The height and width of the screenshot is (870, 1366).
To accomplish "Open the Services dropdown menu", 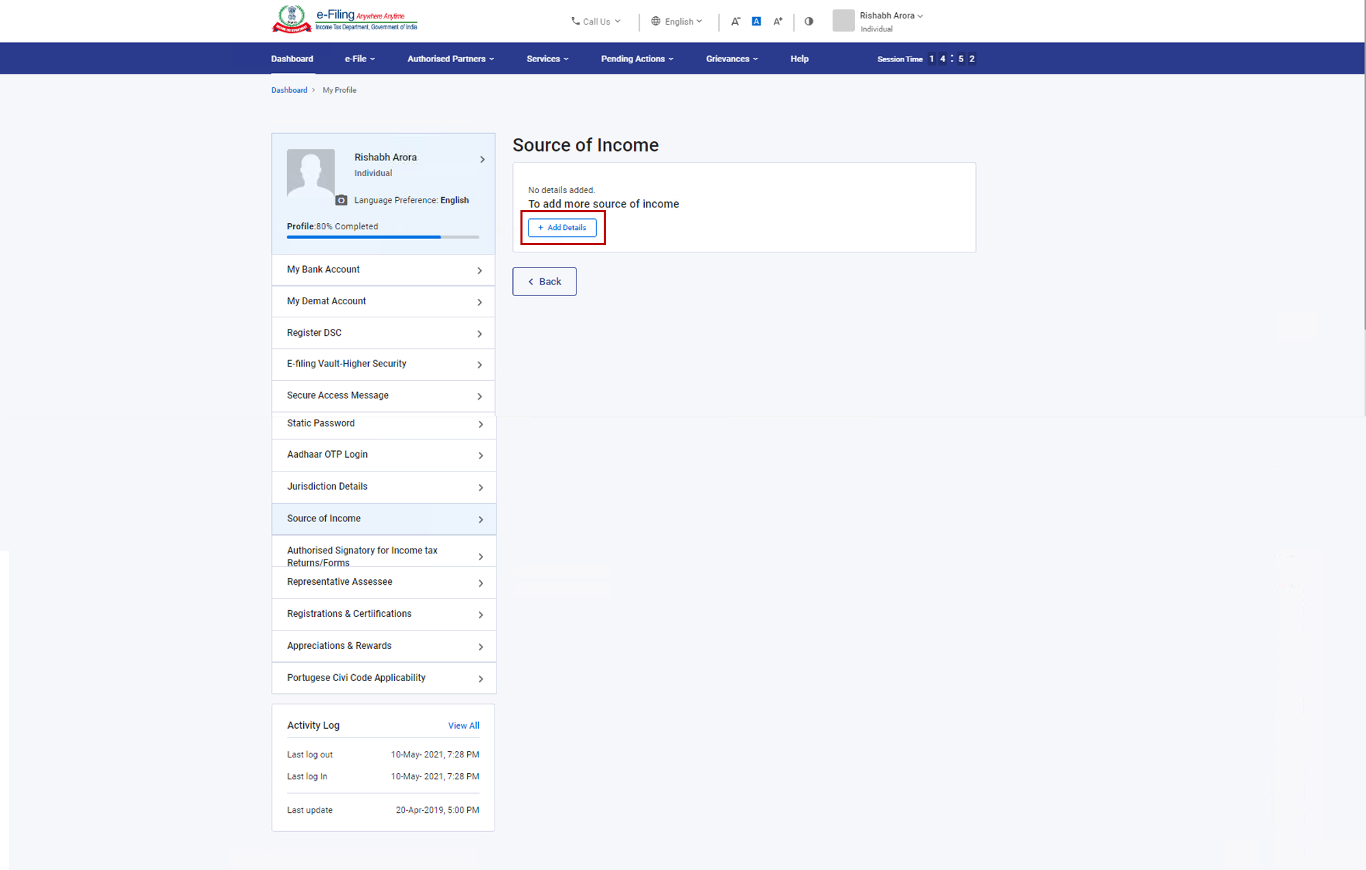I will tap(546, 59).
